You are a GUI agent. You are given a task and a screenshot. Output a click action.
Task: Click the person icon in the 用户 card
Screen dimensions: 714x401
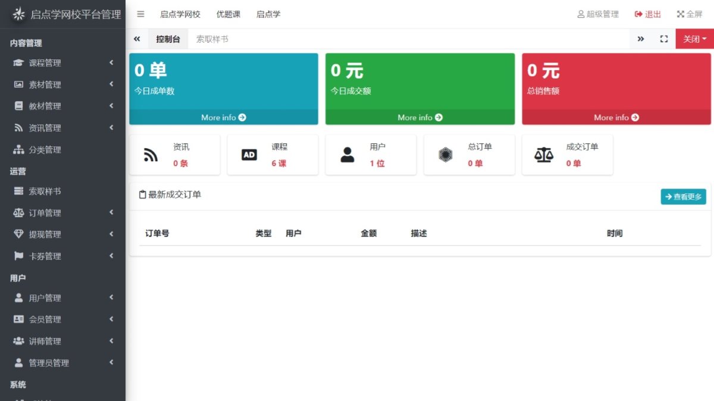(x=347, y=155)
